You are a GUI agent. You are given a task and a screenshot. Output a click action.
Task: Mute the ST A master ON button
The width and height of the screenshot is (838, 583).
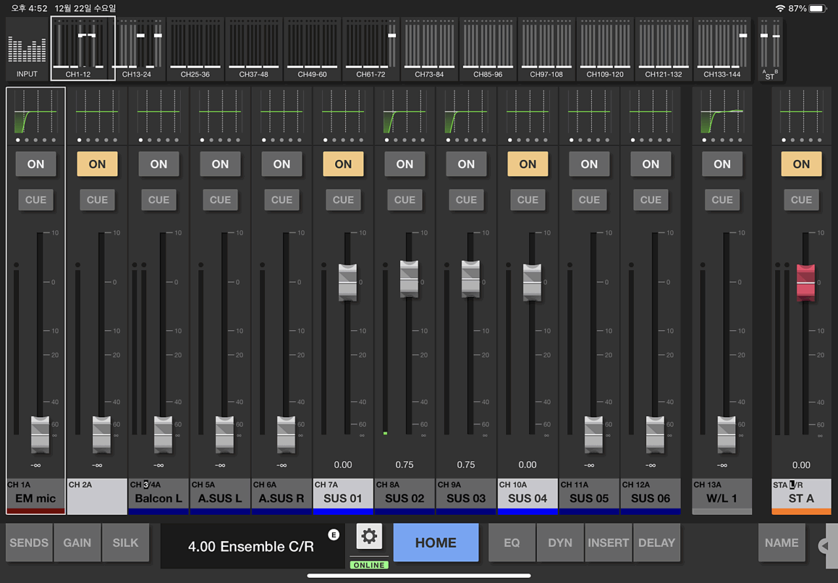click(x=801, y=164)
